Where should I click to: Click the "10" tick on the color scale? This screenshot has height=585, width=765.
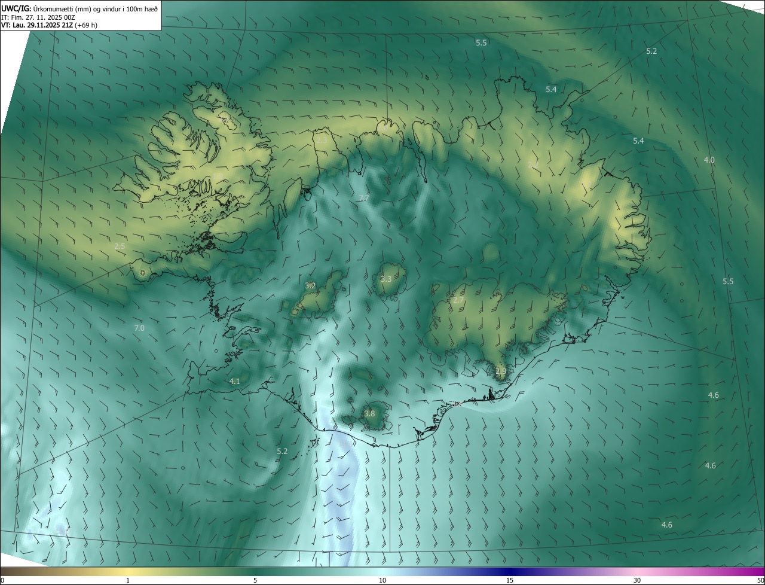pyautogui.click(x=382, y=581)
